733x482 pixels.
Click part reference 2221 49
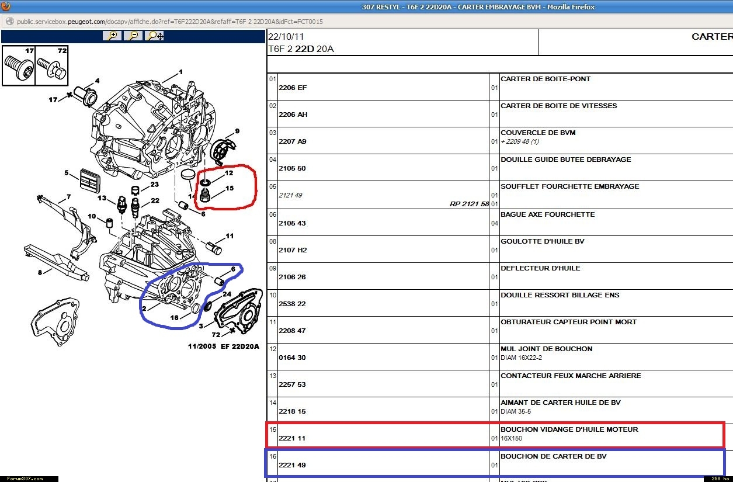point(292,465)
